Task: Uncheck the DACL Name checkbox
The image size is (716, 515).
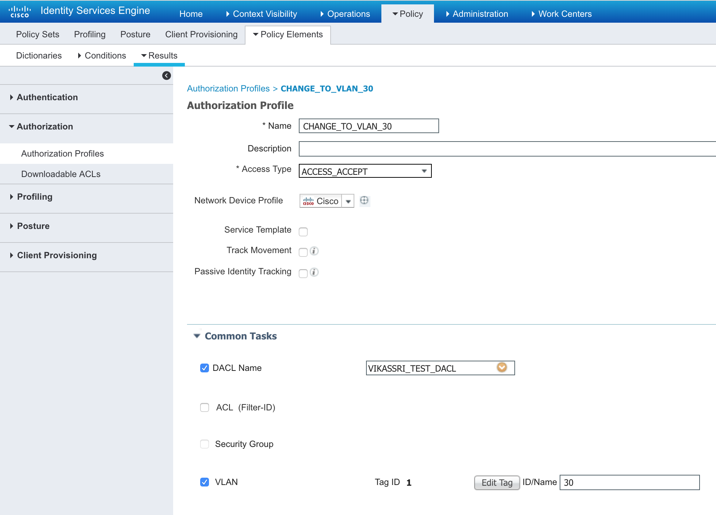Action: (205, 368)
